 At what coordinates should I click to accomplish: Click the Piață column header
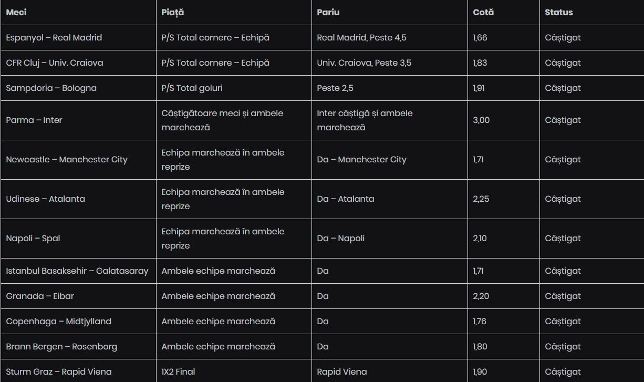(x=173, y=12)
